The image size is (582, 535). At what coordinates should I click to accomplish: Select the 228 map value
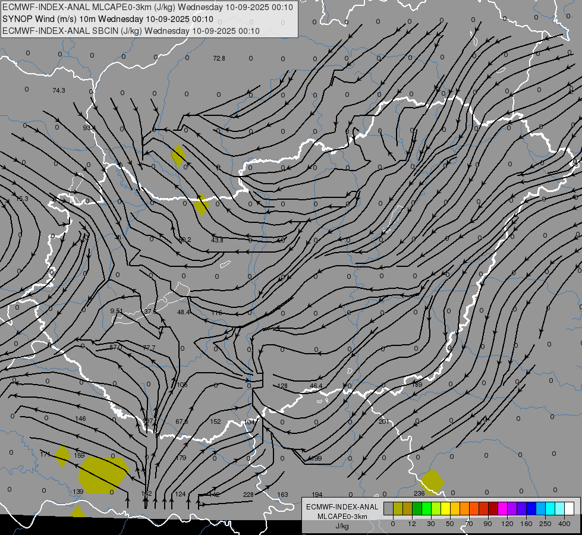click(248, 495)
